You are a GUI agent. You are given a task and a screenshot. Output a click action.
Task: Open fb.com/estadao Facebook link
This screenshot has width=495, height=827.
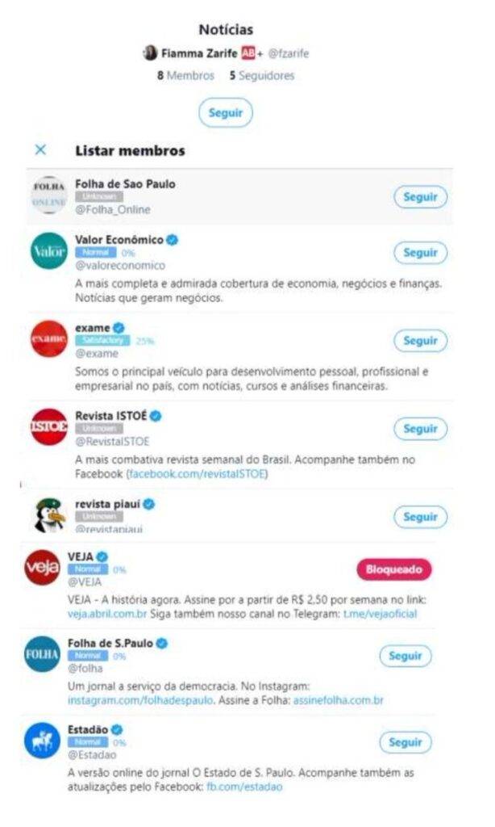245,787
